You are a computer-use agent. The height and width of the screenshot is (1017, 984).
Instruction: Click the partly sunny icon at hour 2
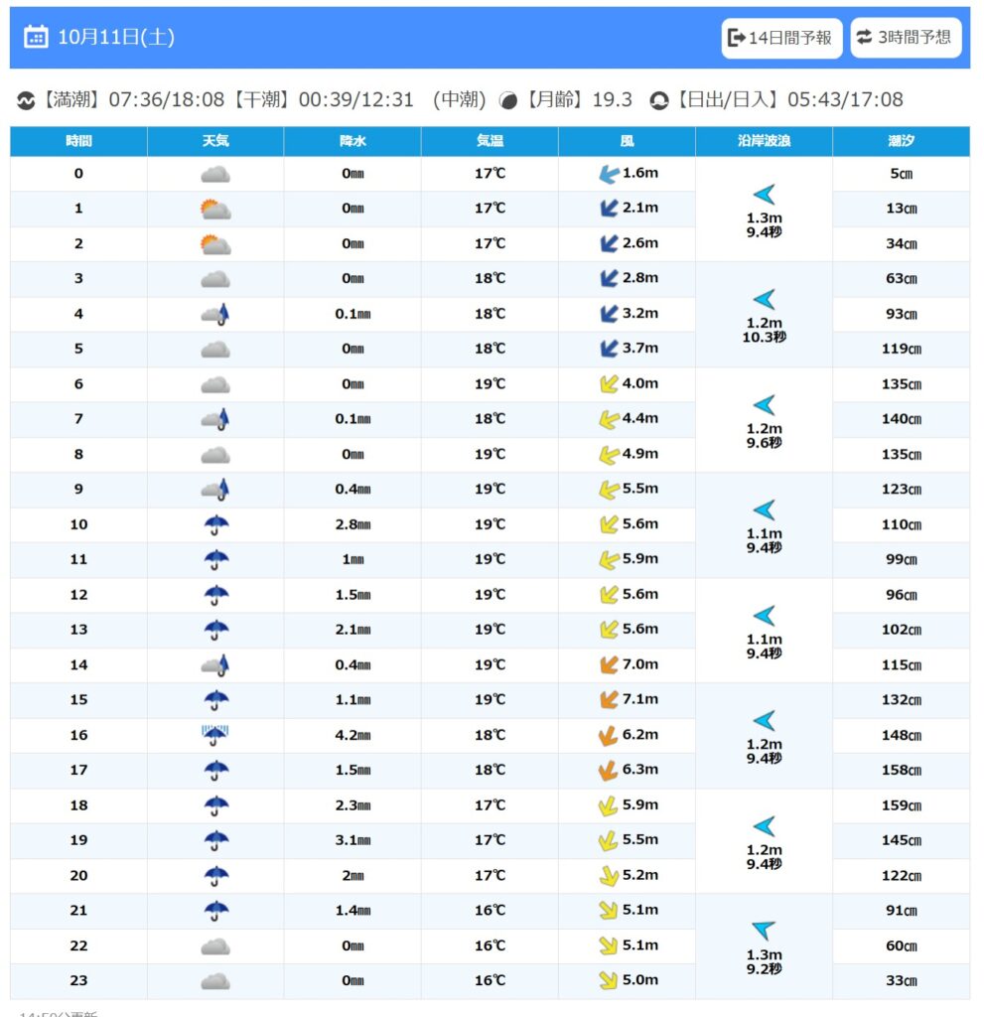tap(215, 244)
